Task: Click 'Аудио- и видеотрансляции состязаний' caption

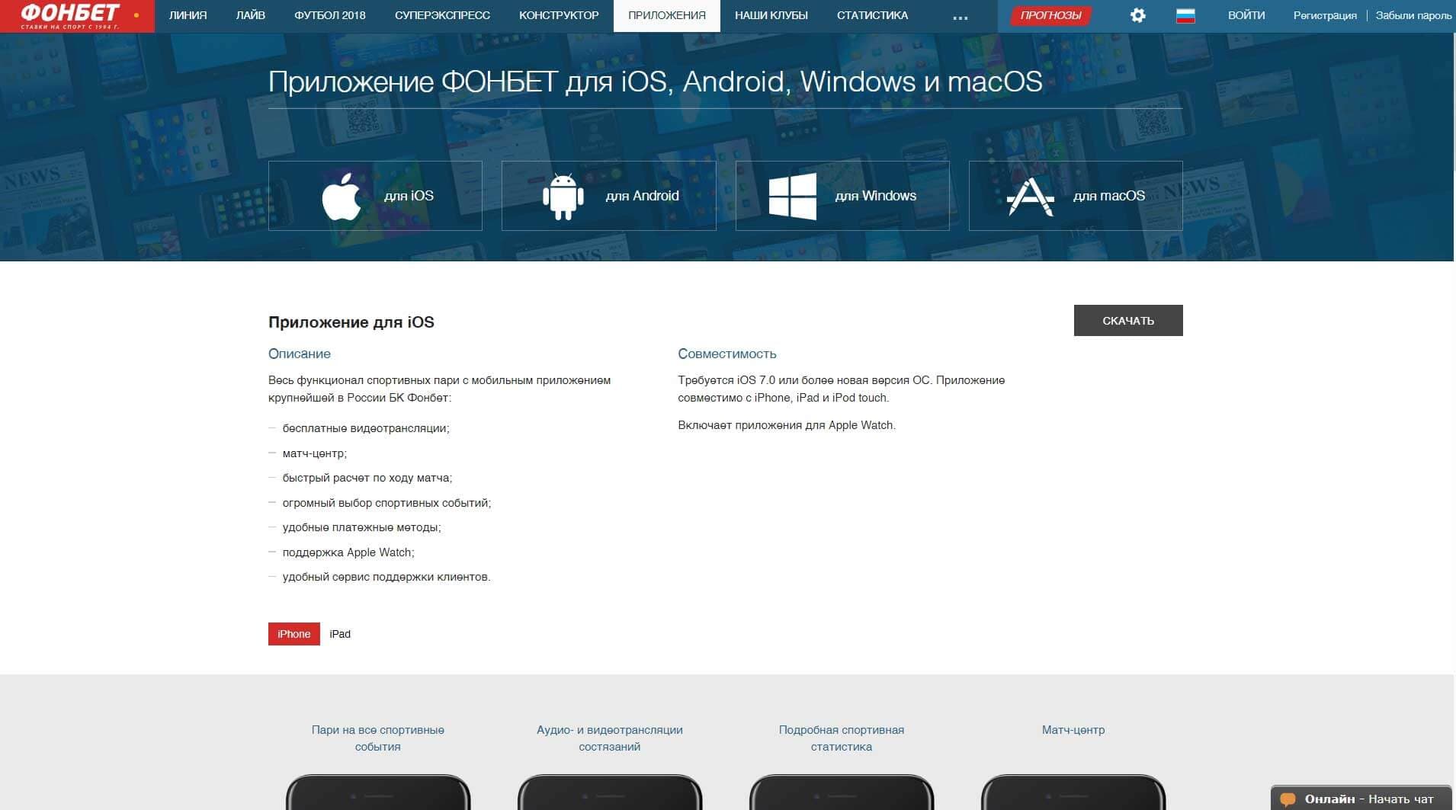Action: pos(610,738)
